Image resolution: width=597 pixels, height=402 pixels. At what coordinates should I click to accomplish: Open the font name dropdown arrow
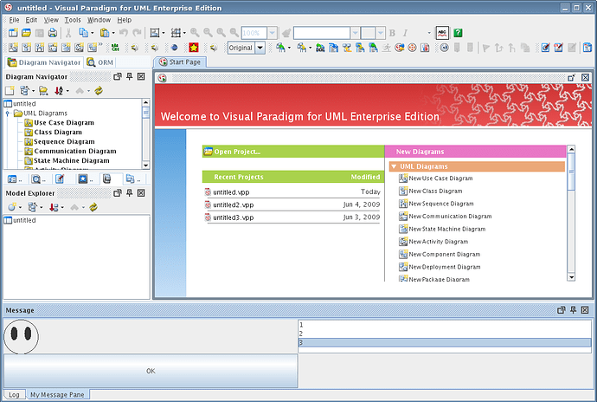click(x=355, y=33)
